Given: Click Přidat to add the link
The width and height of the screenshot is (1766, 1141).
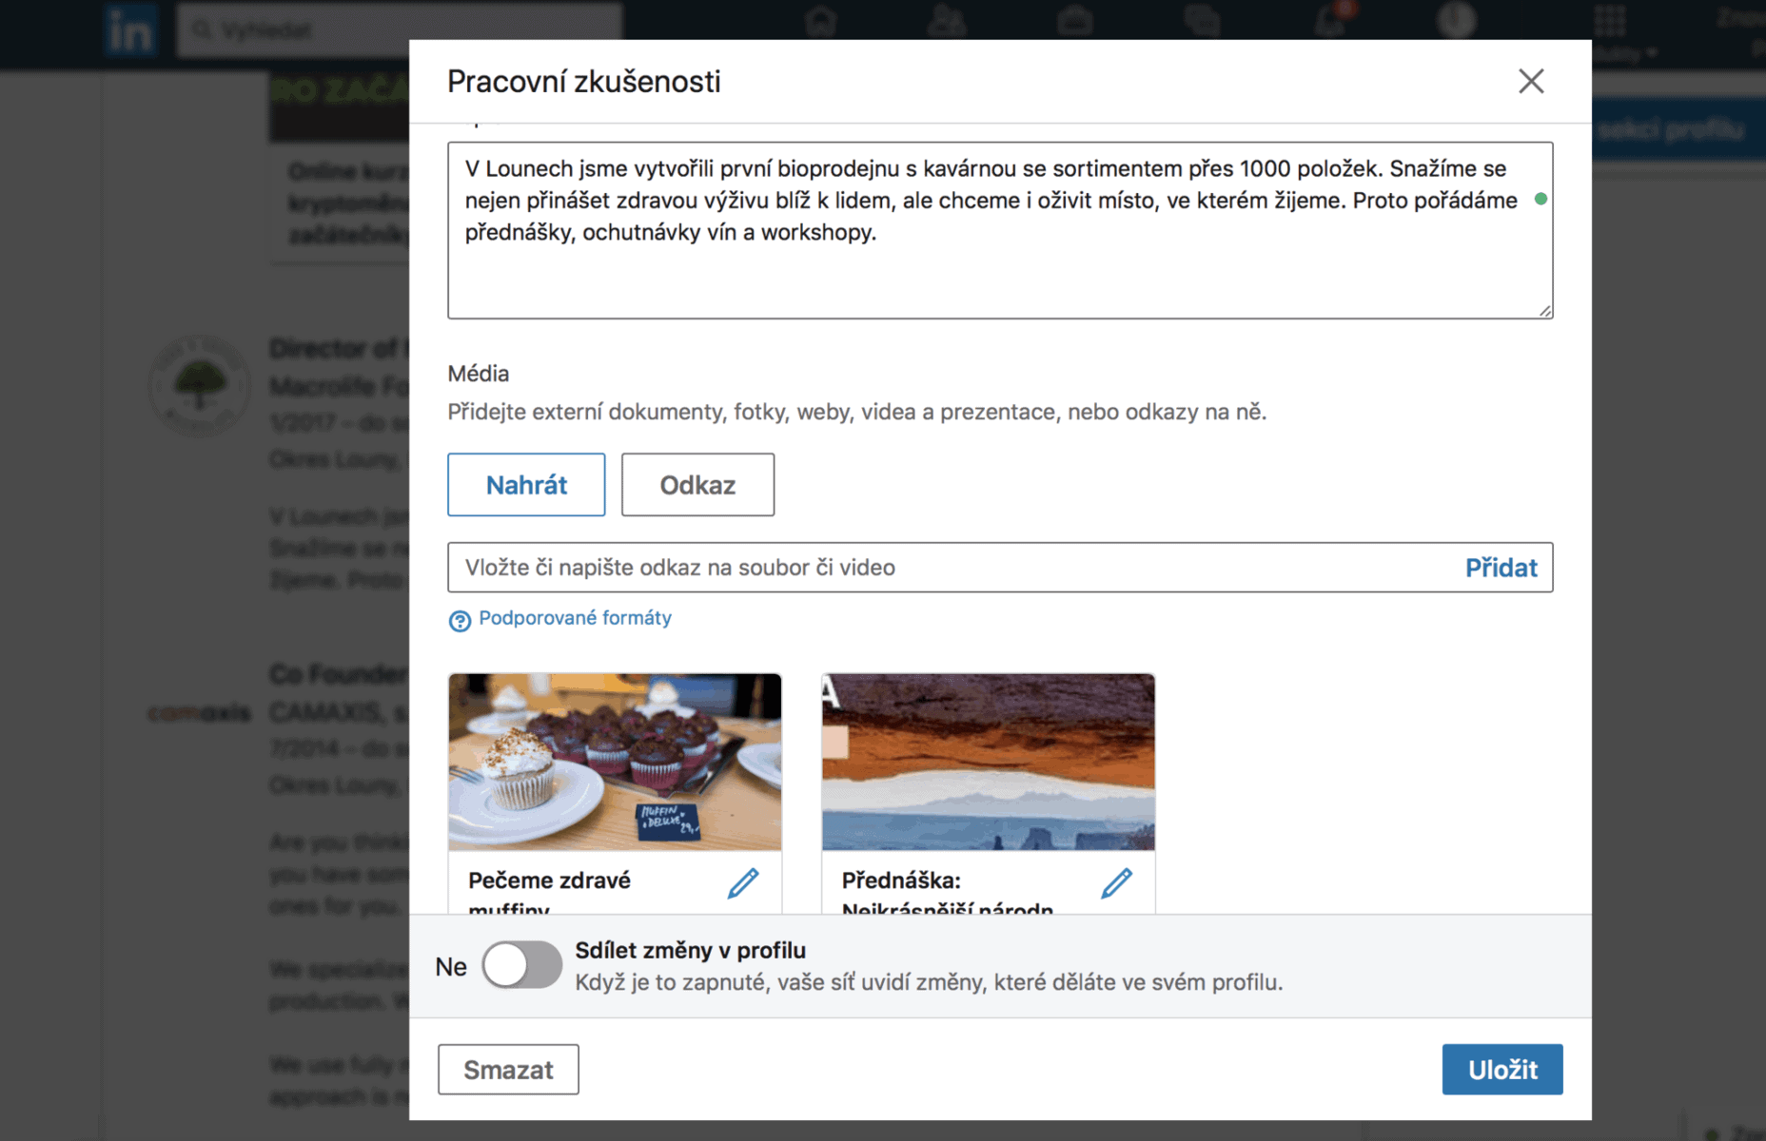Looking at the screenshot, I should click(x=1501, y=568).
